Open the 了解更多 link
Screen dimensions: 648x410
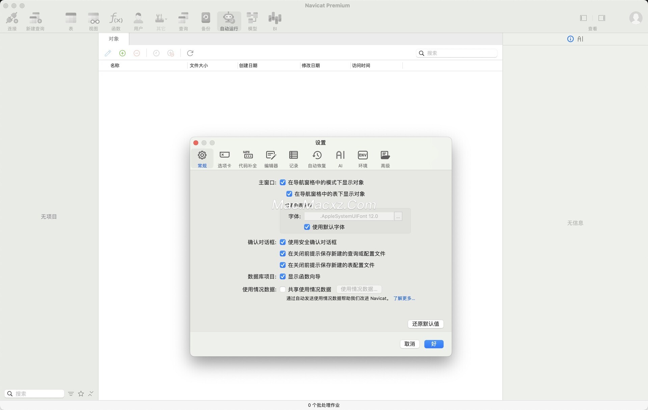(404, 298)
